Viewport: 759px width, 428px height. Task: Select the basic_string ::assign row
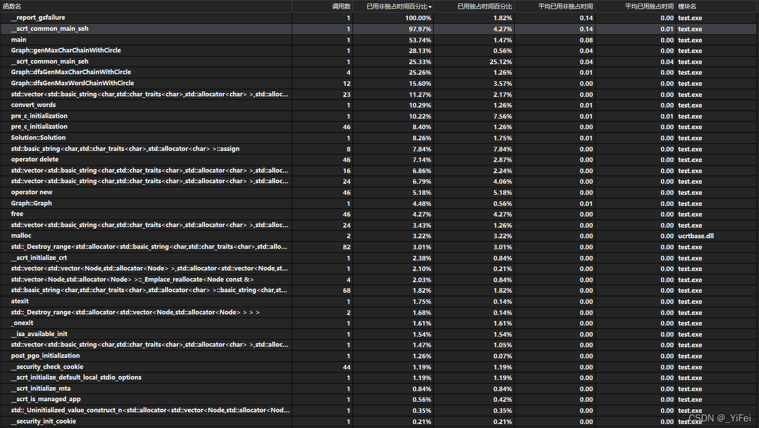379,149
